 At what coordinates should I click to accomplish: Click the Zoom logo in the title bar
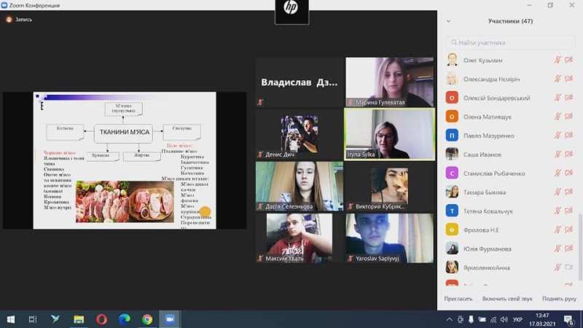(4, 5)
